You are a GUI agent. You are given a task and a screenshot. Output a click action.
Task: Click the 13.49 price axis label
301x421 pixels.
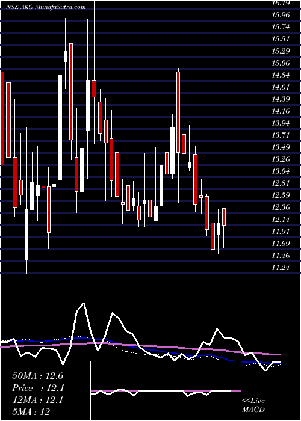click(281, 147)
